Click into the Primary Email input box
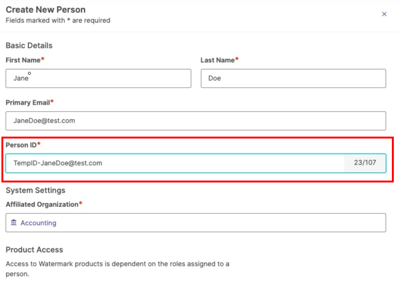 [195, 121]
